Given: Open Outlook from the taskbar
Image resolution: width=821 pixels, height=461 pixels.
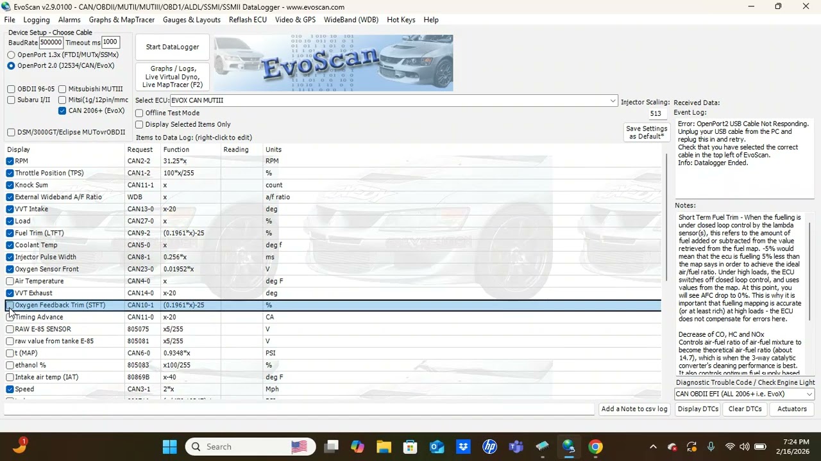Looking at the screenshot, I should pyautogui.click(x=437, y=446).
